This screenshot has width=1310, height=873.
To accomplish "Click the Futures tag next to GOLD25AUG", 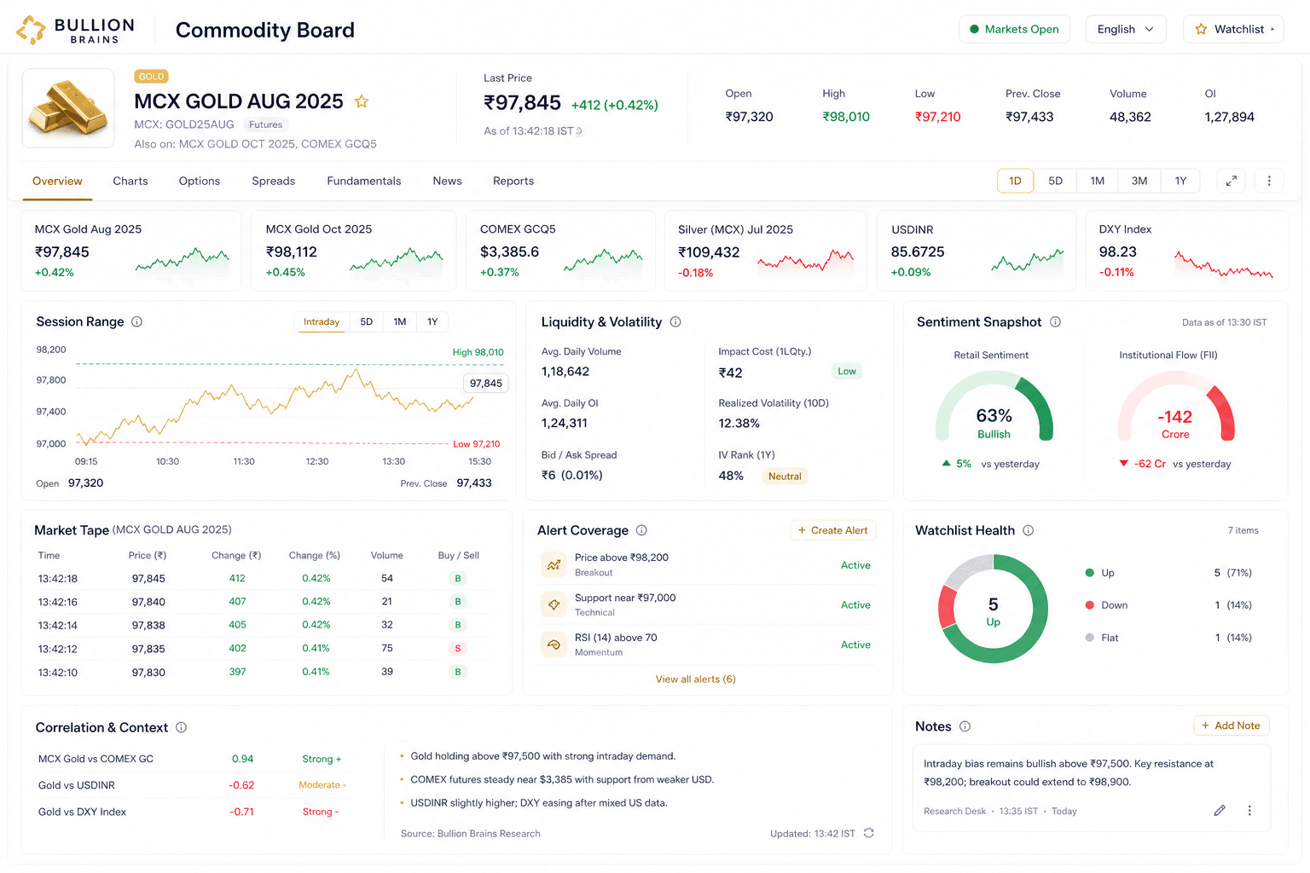I will click(265, 124).
